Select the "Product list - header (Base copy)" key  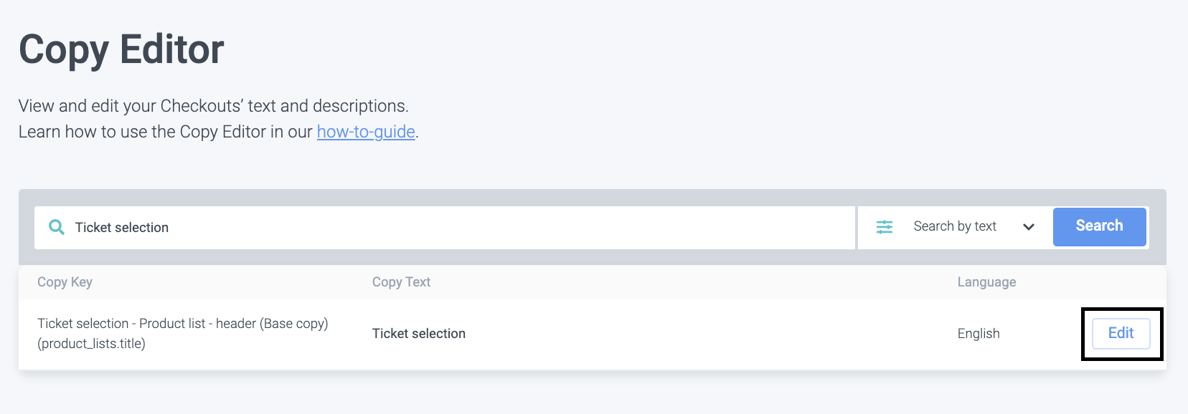182,324
